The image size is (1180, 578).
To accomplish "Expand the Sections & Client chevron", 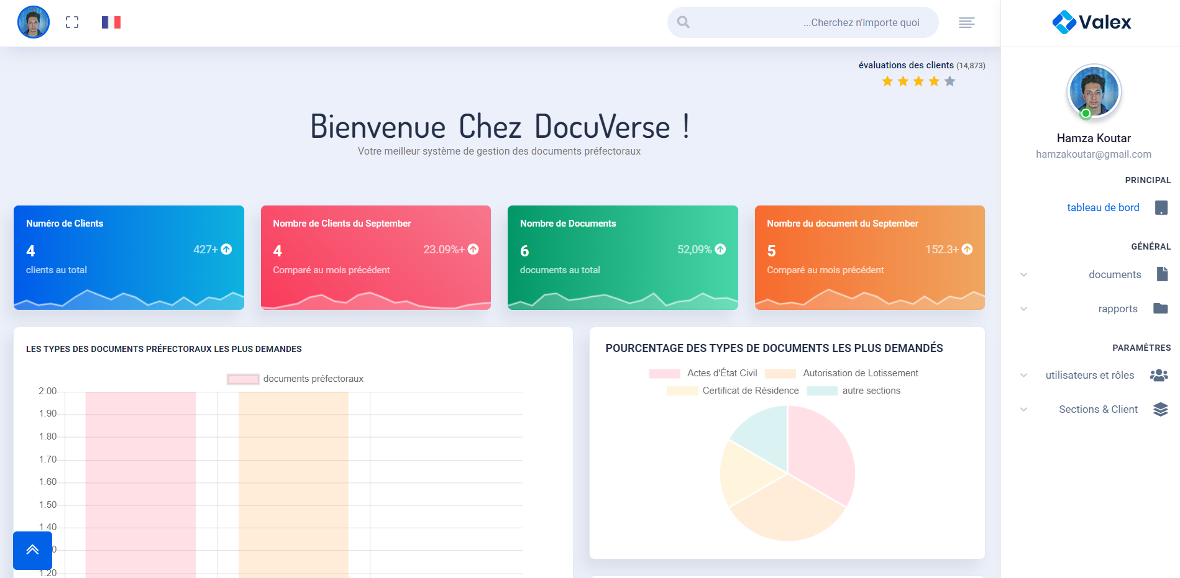I will pyautogui.click(x=1023, y=409).
